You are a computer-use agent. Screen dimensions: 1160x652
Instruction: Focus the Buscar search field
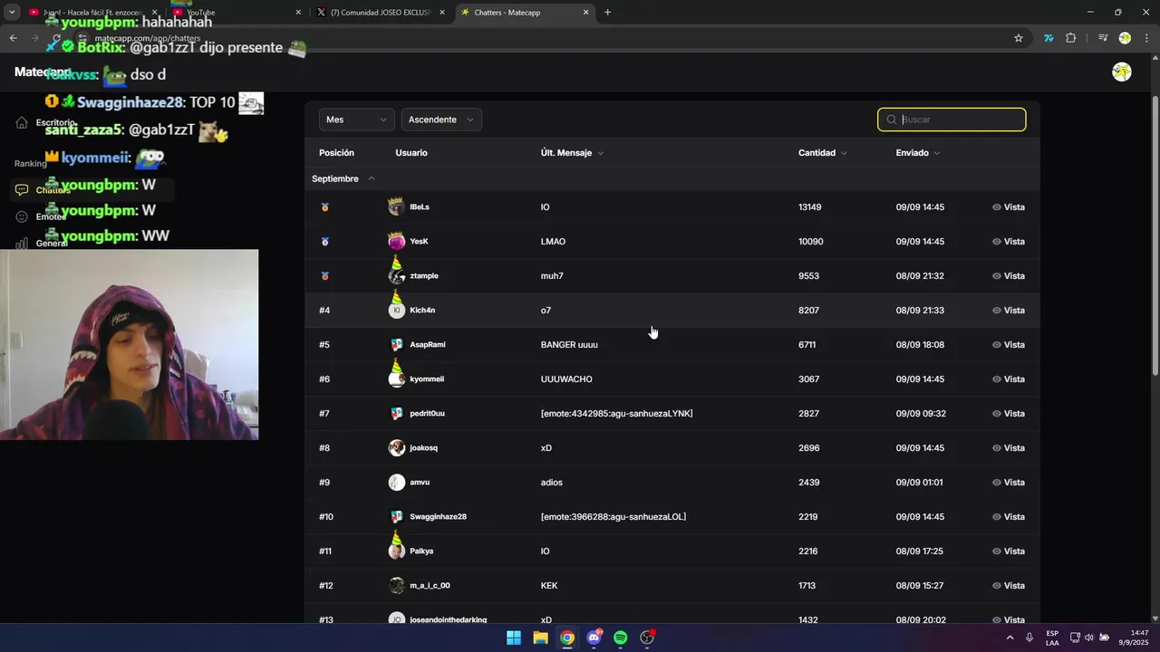[x=952, y=120]
